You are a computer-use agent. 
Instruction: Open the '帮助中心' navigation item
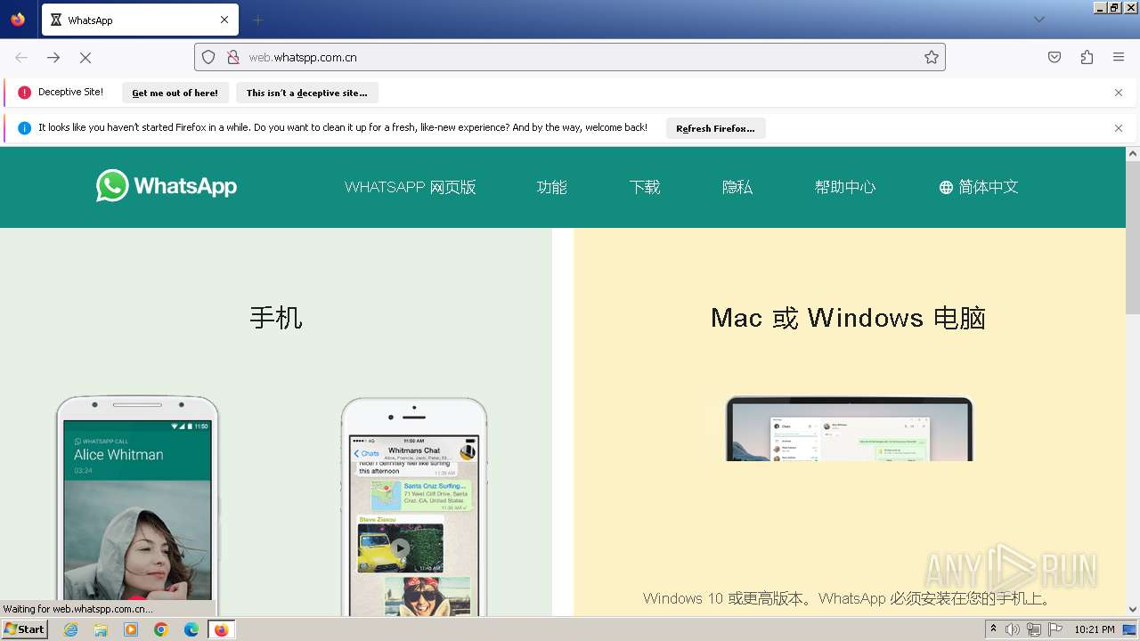coord(845,187)
